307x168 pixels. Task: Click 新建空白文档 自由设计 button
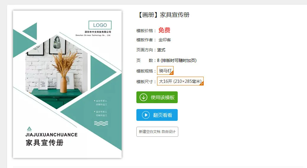pos(157,132)
